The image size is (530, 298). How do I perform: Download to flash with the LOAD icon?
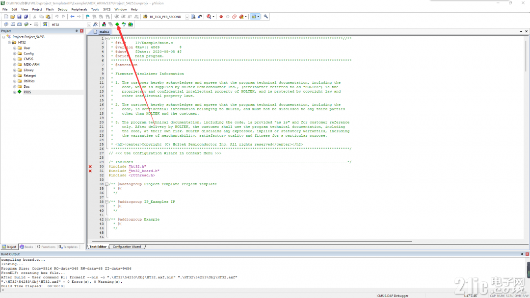[x=45, y=25]
